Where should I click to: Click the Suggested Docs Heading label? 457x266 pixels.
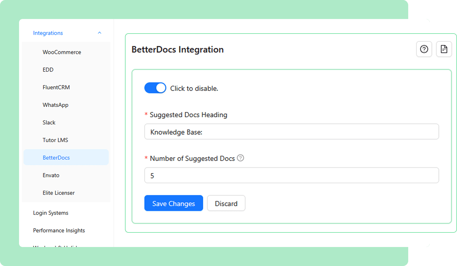[x=188, y=115]
